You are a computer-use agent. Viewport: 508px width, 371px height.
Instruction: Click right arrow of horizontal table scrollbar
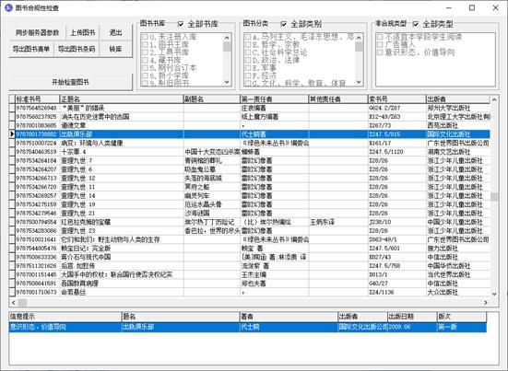(x=486, y=303)
